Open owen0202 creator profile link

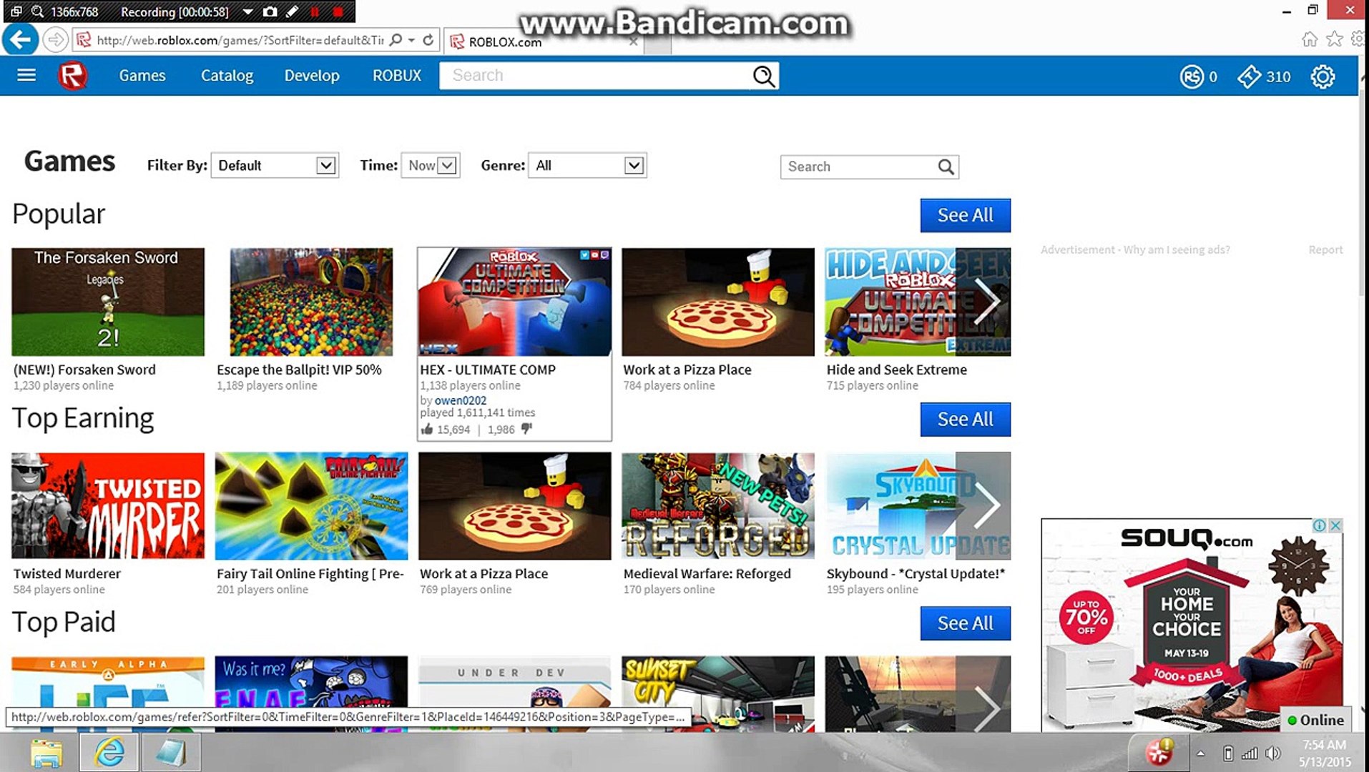[461, 400]
